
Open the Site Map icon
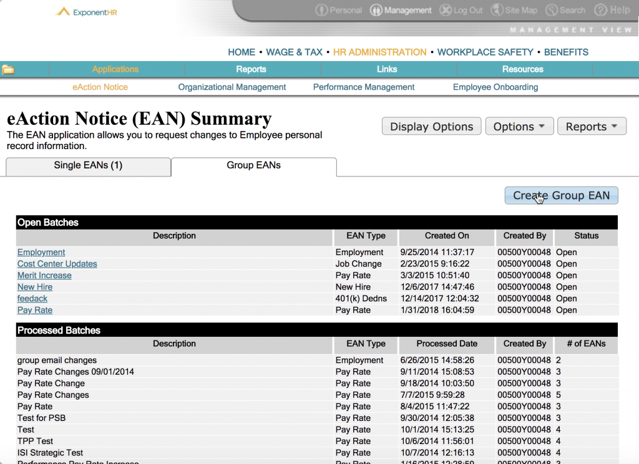(x=496, y=11)
